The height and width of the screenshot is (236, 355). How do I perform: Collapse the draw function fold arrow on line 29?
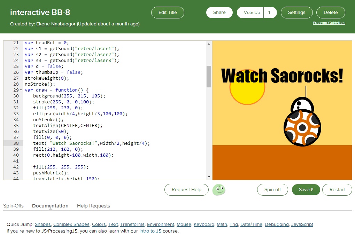pyautogui.click(x=21, y=90)
